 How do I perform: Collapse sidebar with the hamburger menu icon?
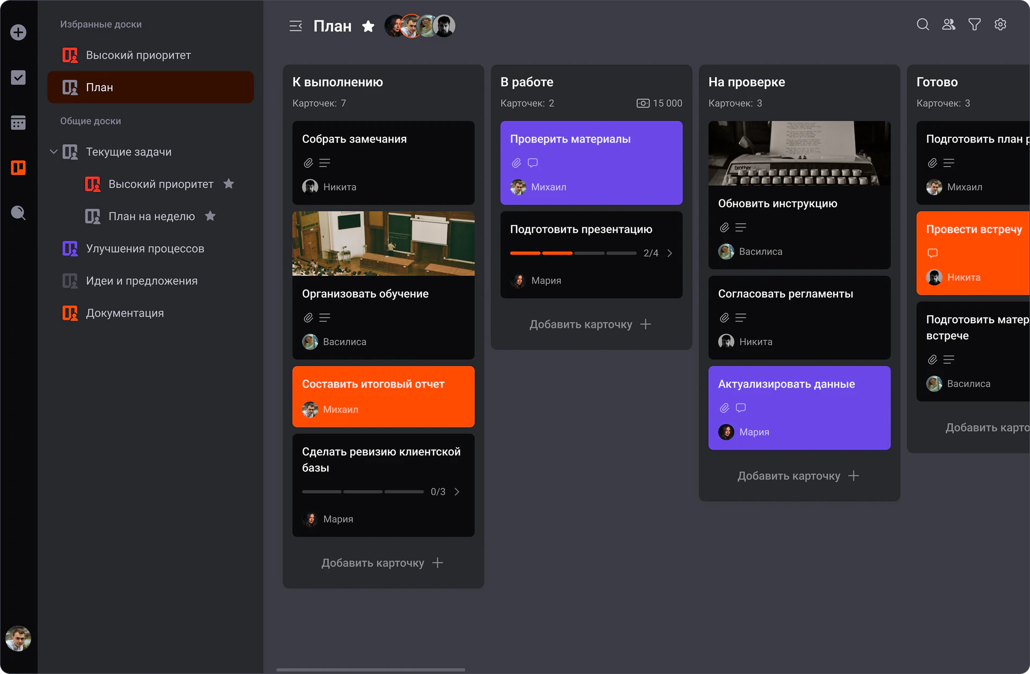pos(296,26)
